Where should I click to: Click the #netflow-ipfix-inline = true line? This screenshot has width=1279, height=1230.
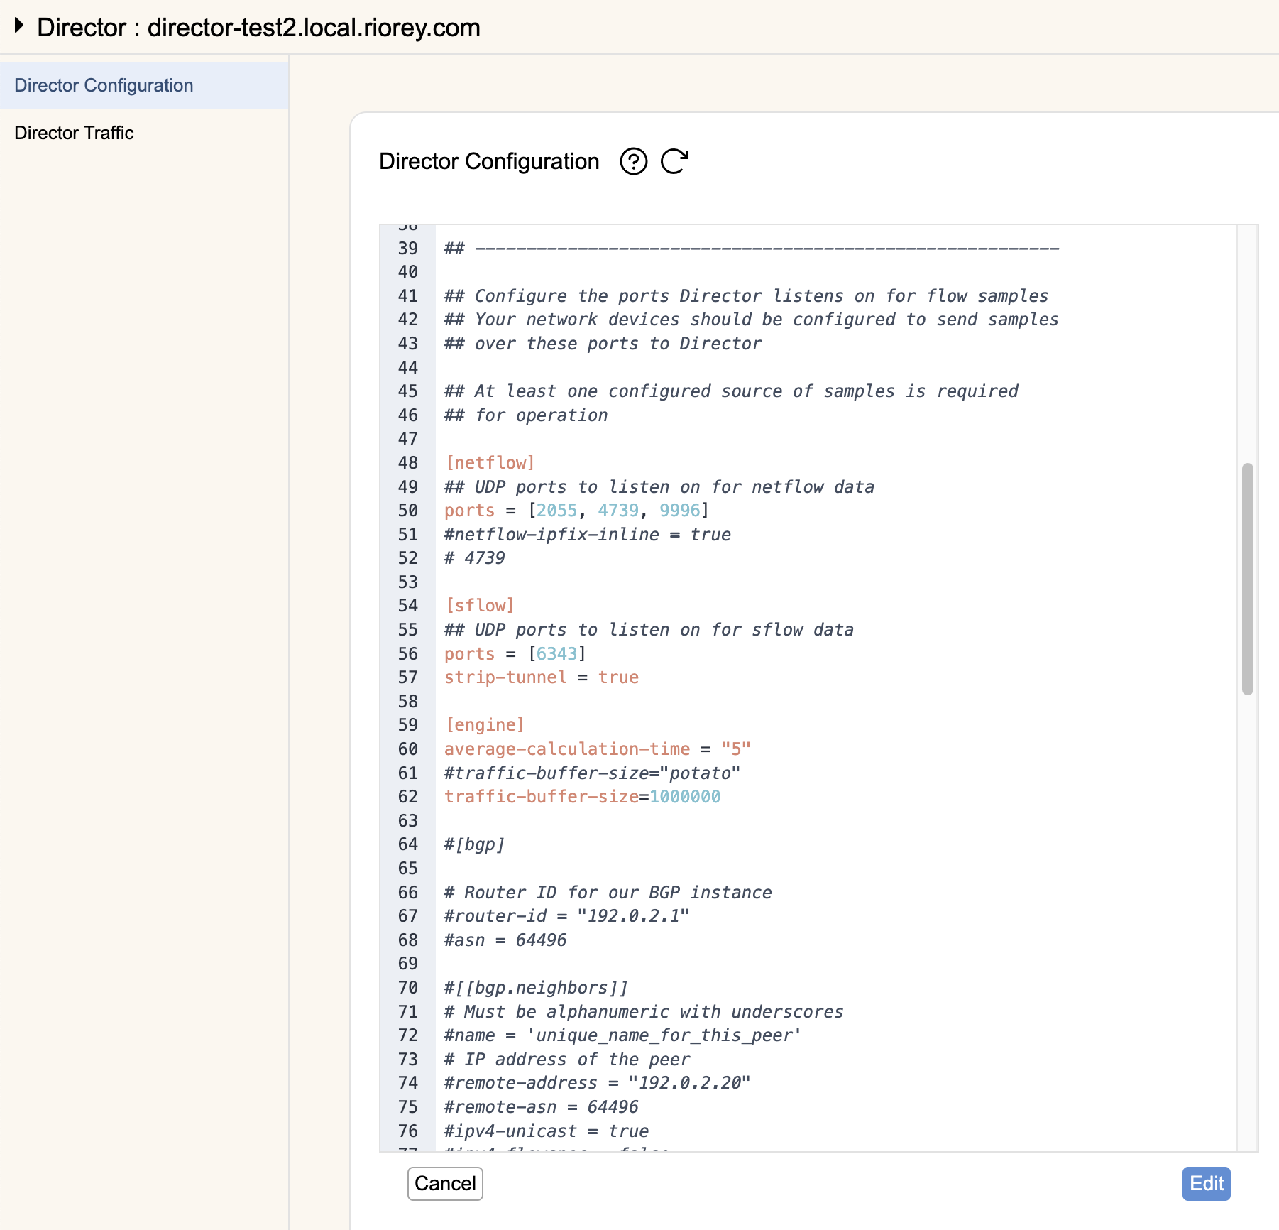pos(588,535)
